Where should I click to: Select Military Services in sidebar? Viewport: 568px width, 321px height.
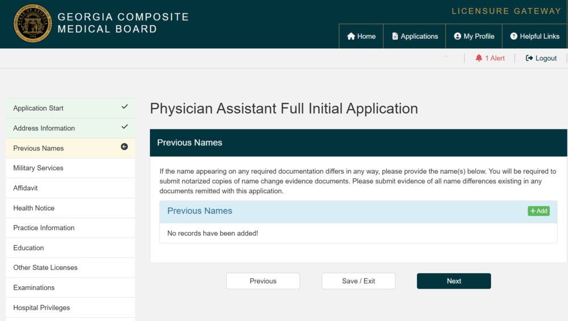[38, 168]
